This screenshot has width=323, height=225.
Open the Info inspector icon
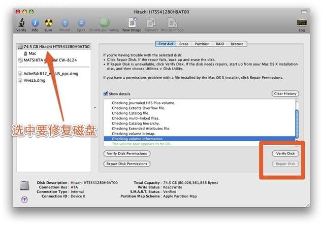35,22
